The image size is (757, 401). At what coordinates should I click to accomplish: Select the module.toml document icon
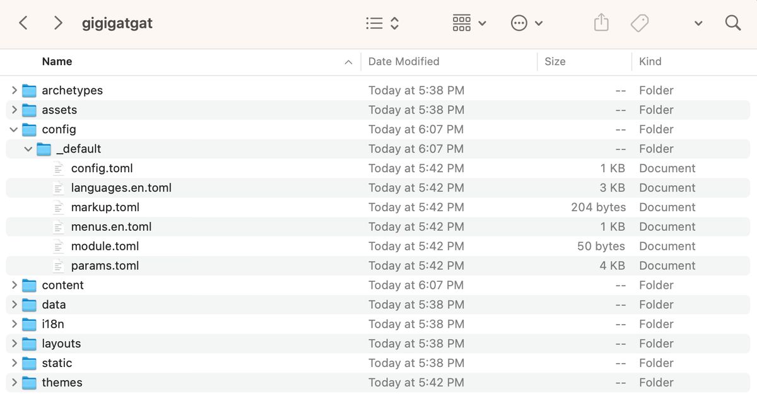pyautogui.click(x=59, y=247)
